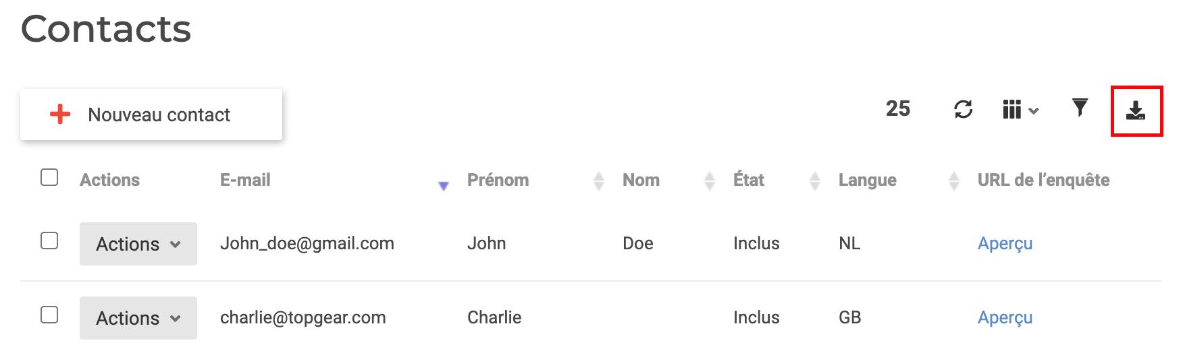Click the E-mail column header

pos(245,180)
